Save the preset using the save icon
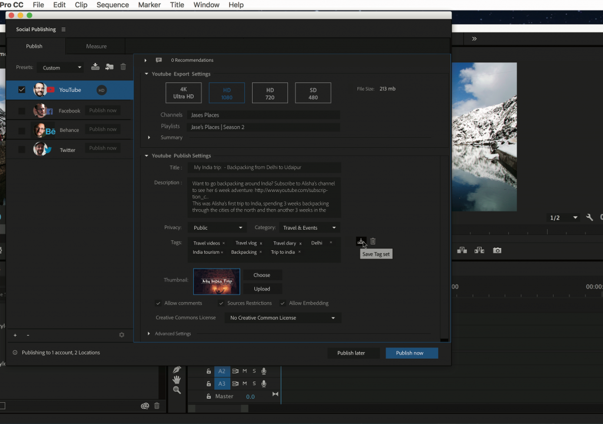The height and width of the screenshot is (424, 603). [x=95, y=67]
